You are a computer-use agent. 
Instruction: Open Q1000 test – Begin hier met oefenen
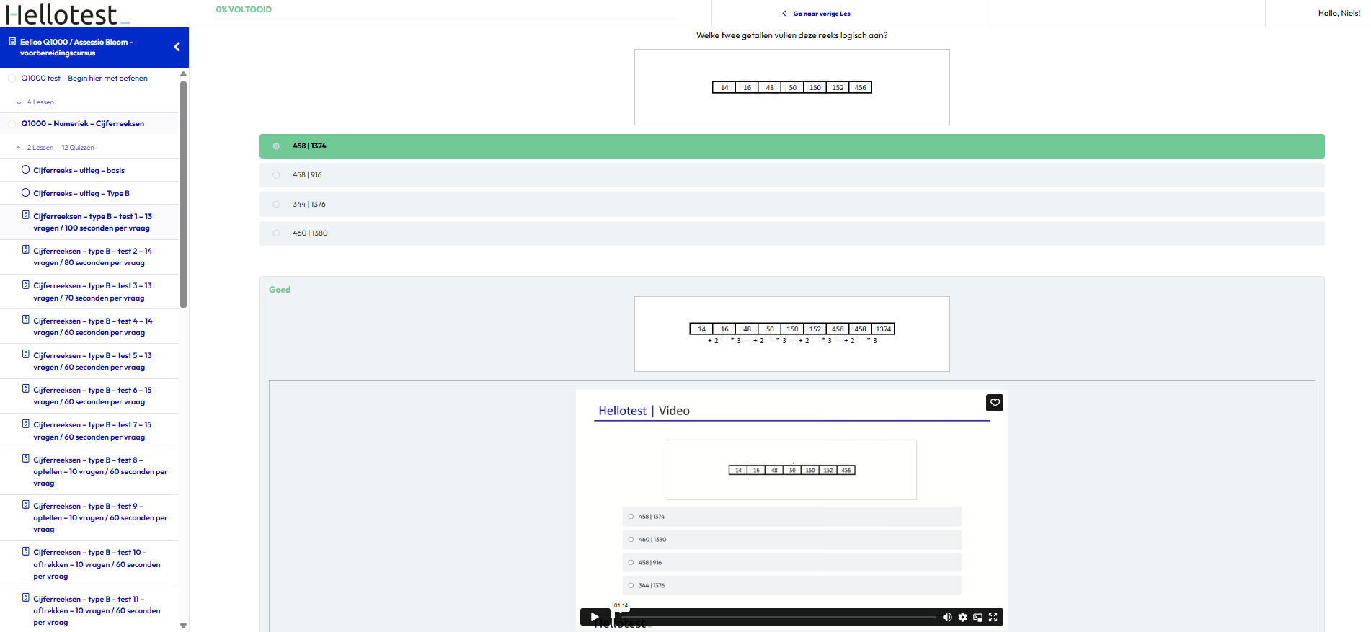84,79
